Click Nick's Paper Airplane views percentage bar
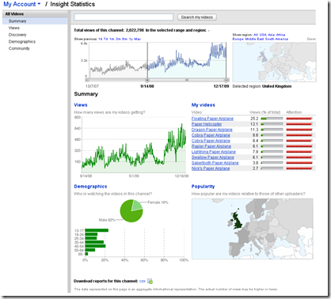The width and height of the screenshot is (331, 299). (x=272, y=168)
